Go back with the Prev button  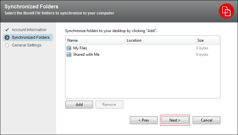(143, 120)
